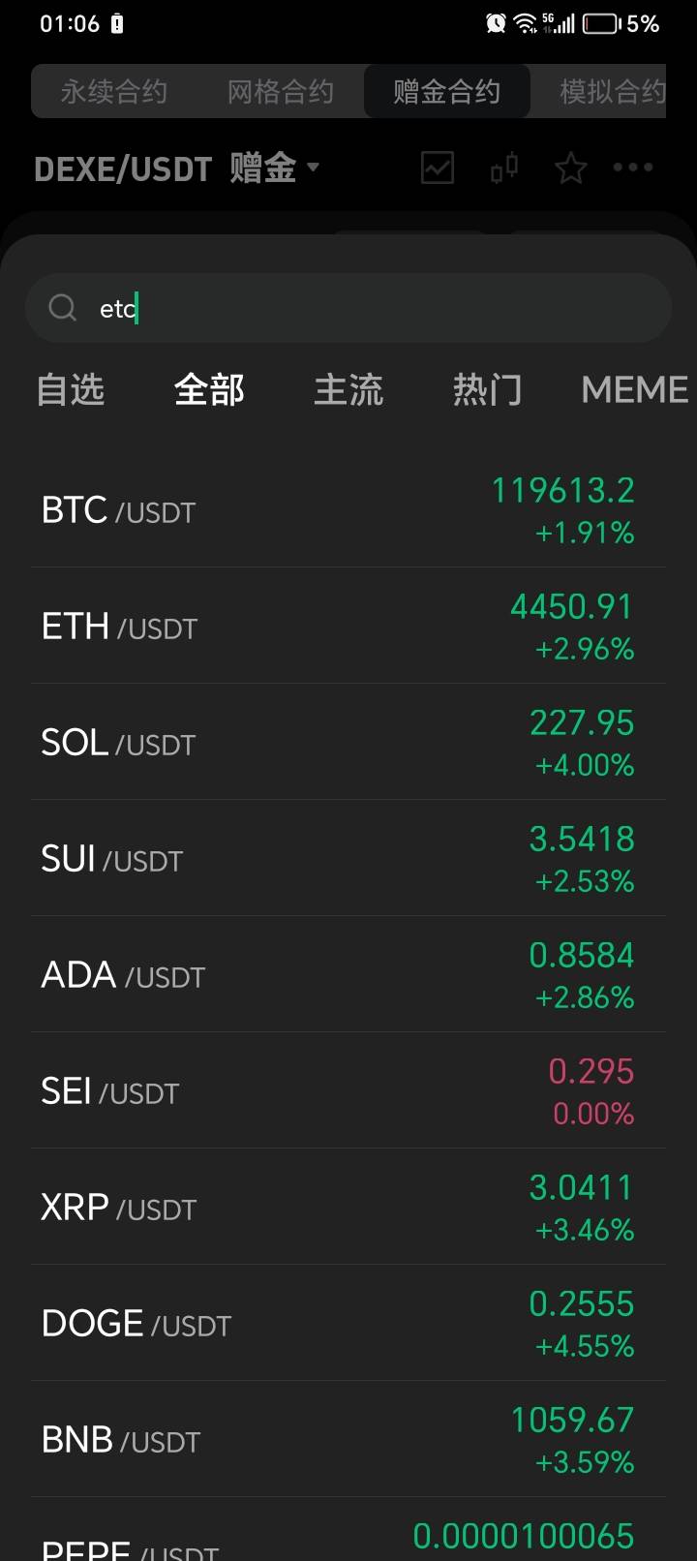Select the BTC/USDT pair

(348, 510)
